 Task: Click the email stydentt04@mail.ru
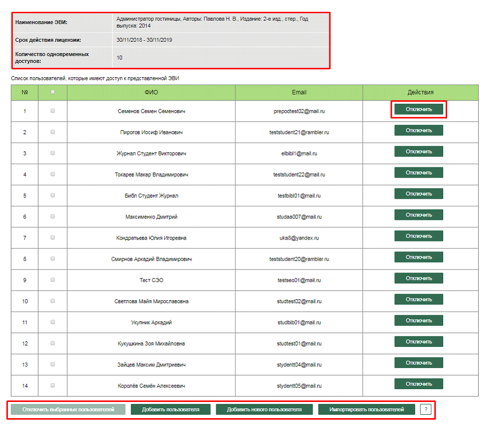click(299, 365)
